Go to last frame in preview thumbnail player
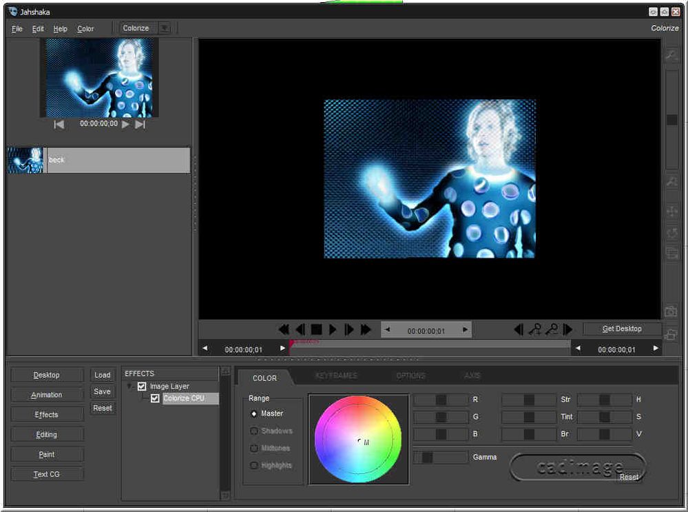This screenshot has height=512, width=688. pos(140,124)
